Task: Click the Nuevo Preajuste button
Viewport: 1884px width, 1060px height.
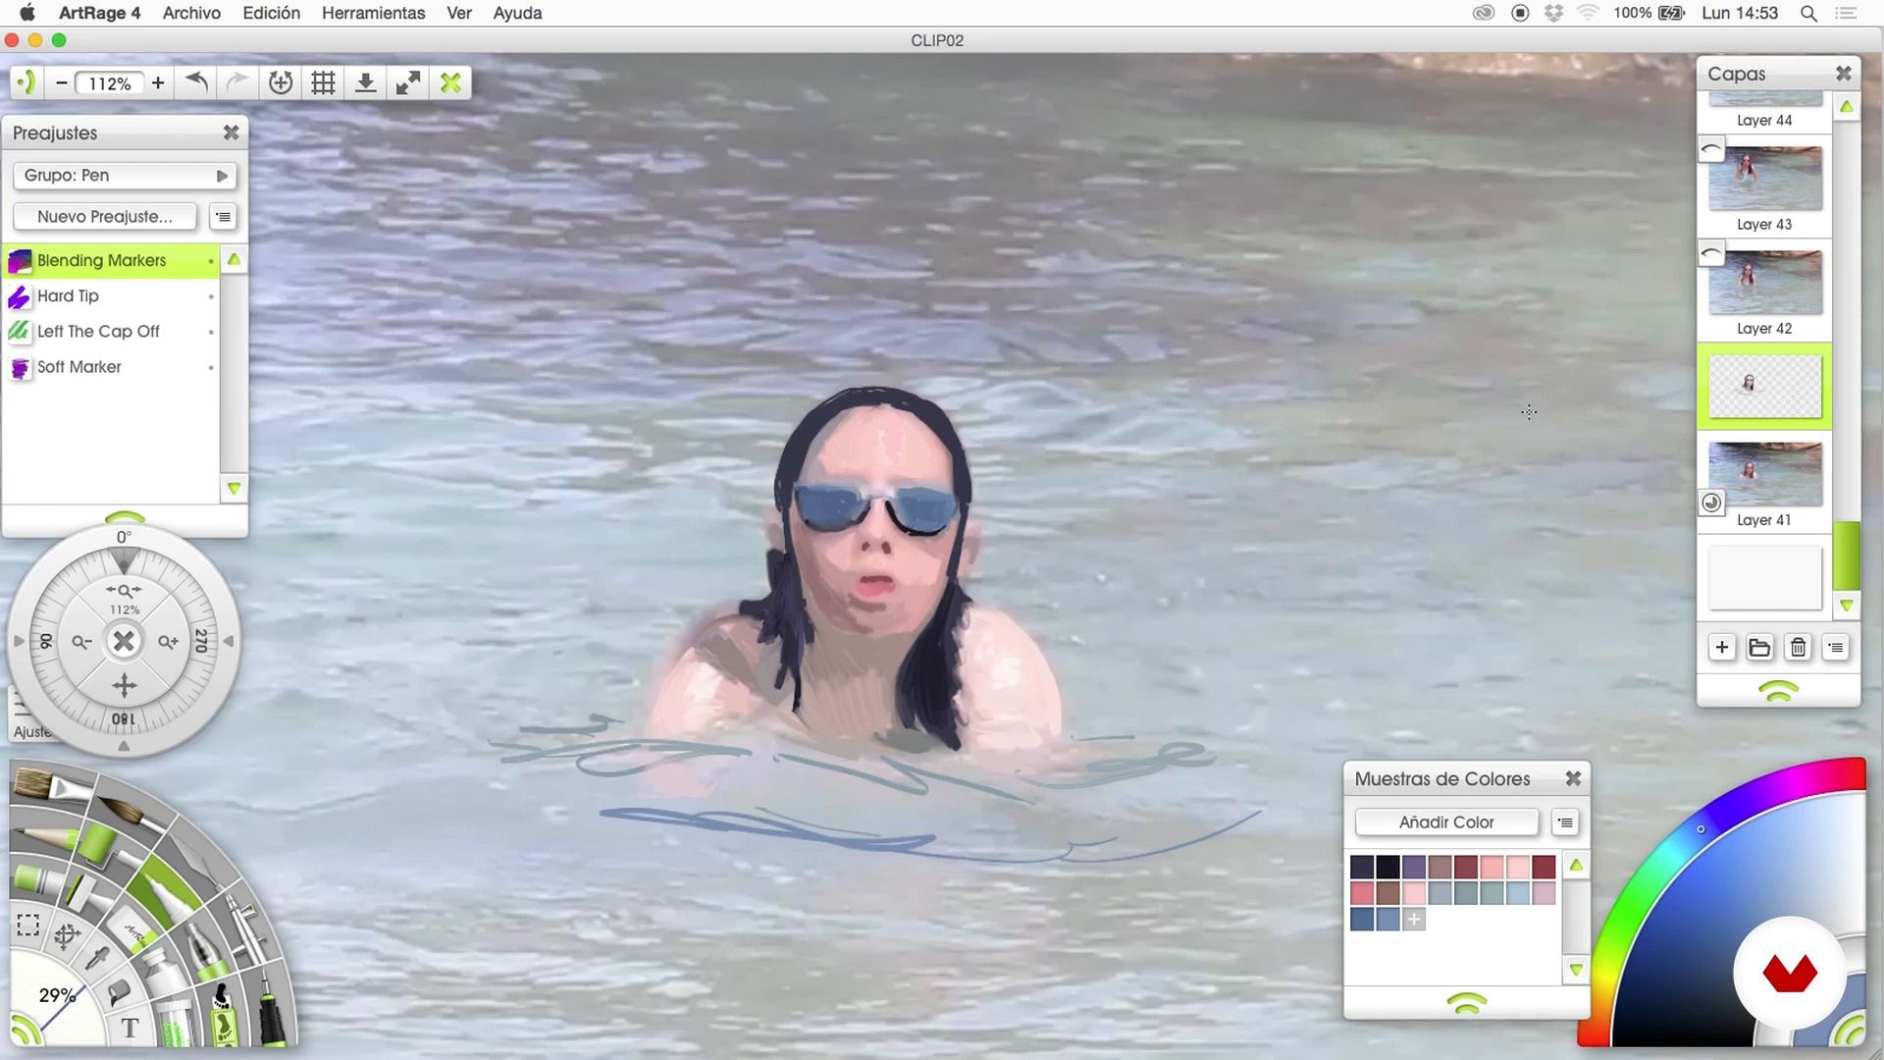Action: tap(105, 217)
